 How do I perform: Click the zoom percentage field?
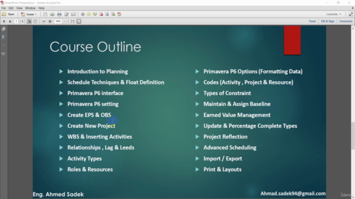tap(58, 21)
